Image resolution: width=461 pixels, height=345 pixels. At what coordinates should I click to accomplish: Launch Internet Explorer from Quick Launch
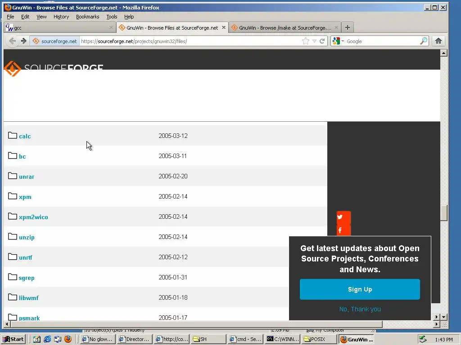point(47,339)
